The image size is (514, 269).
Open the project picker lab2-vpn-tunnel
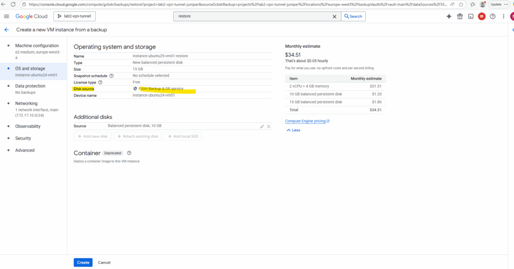74,17
